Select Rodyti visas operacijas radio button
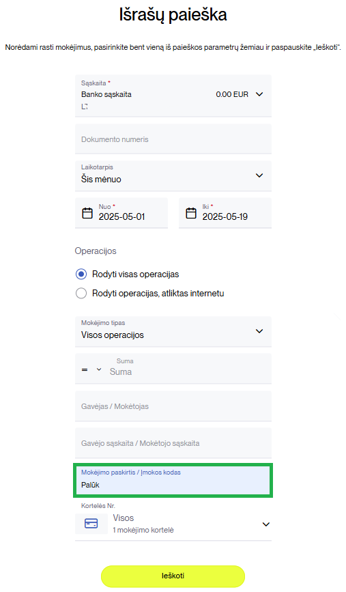Image resolution: width=346 pixels, height=592 pixels. (x=81, y=274)
